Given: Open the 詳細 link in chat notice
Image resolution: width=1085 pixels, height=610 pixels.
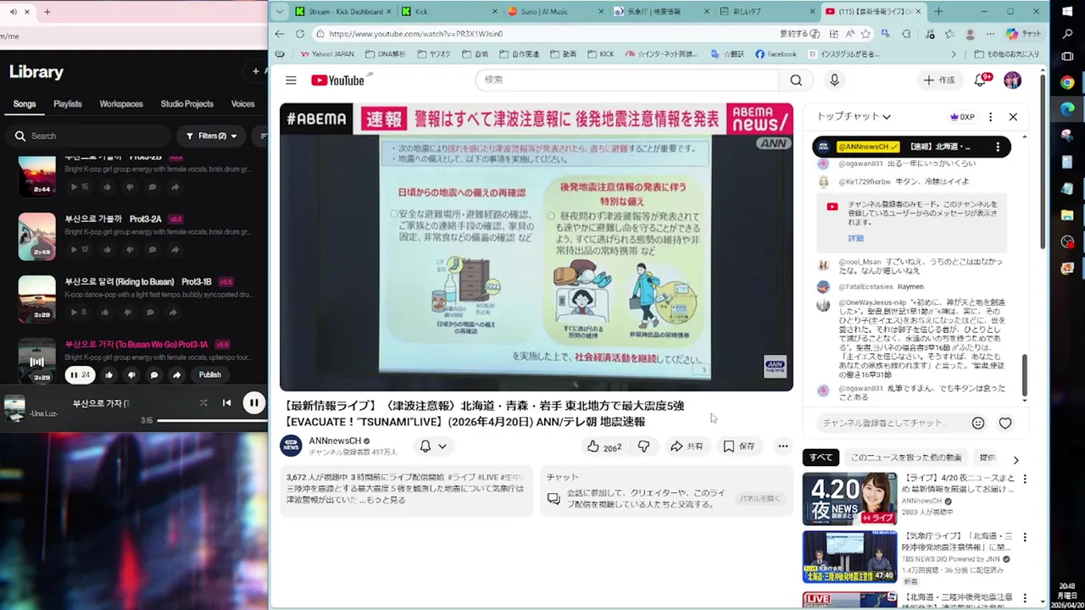Looking at the screenshot, I should coord(856,239).
